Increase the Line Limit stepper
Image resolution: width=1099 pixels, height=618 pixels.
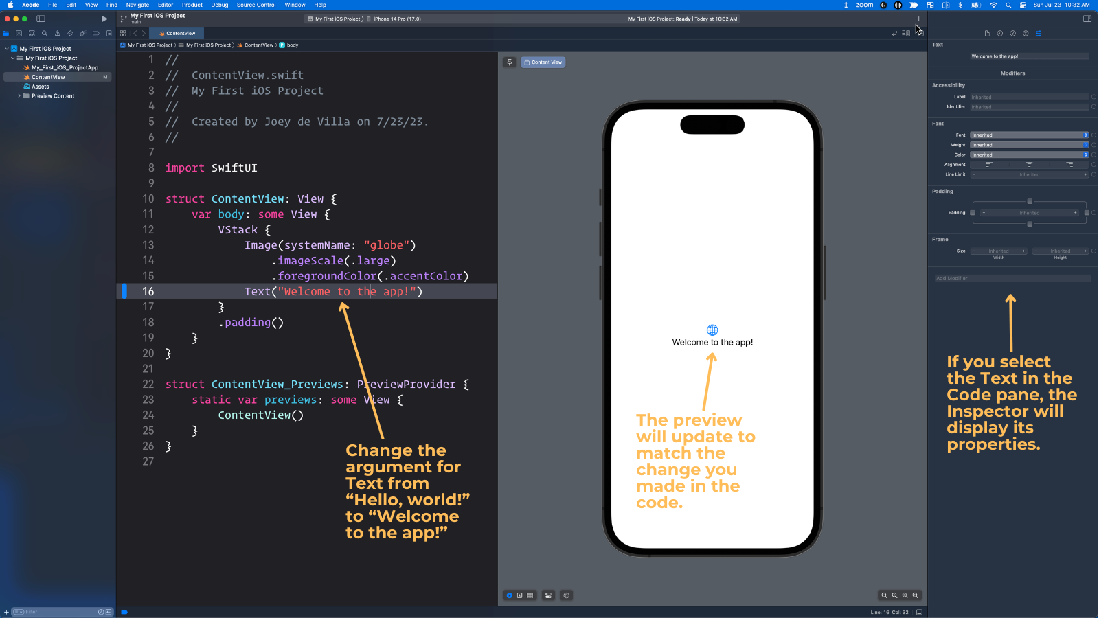(1086, 174)
